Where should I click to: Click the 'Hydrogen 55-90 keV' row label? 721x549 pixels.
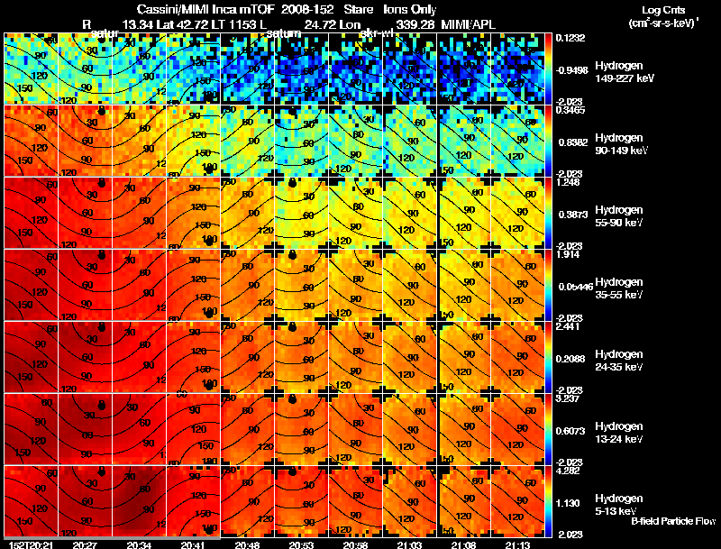click(x=619, y=216)
